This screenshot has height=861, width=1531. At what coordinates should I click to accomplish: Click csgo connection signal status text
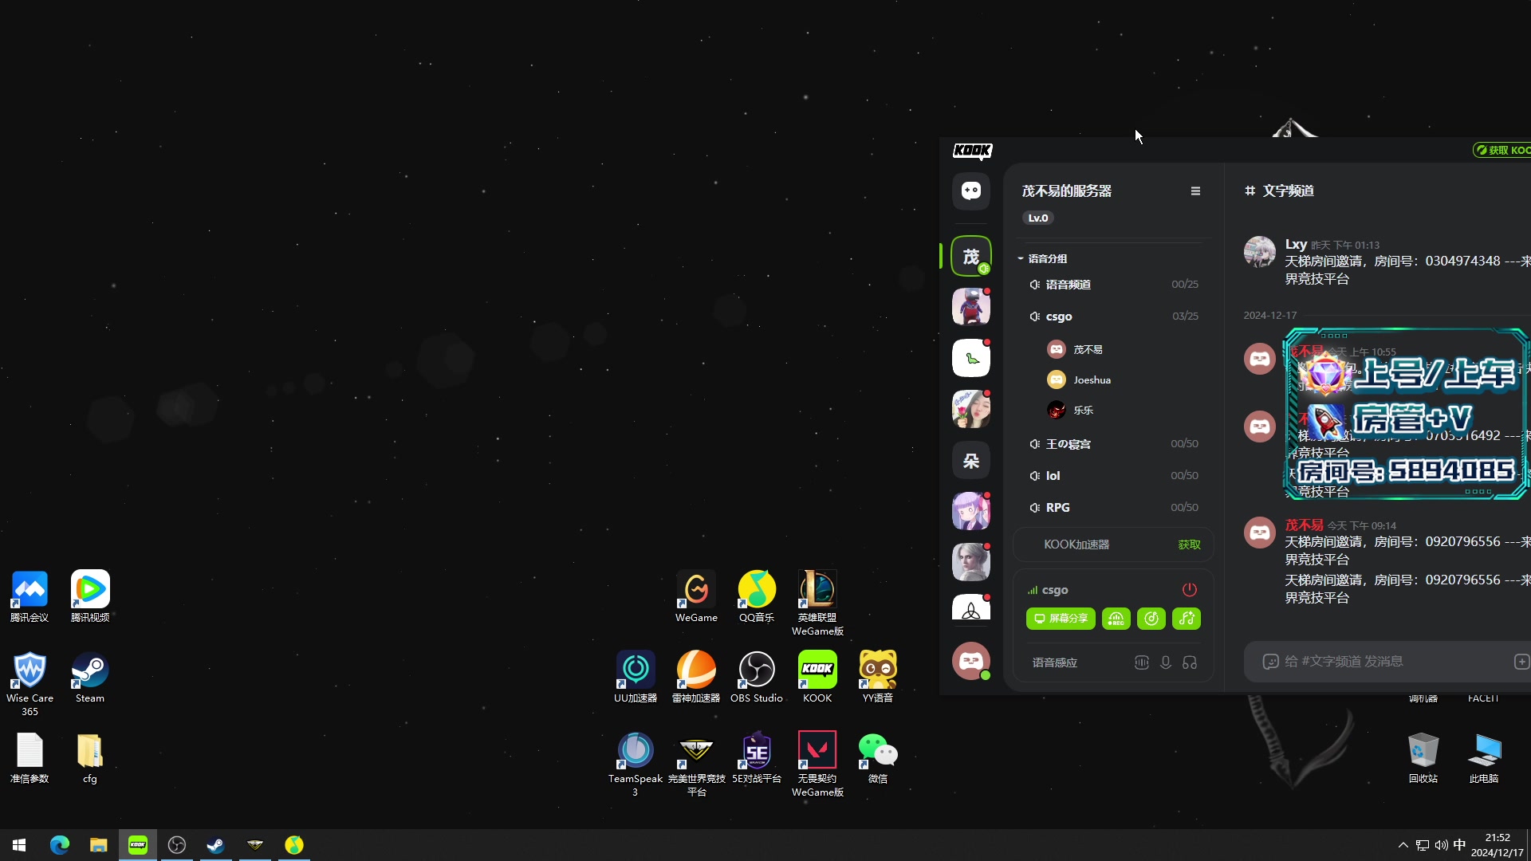(1048, 591)
